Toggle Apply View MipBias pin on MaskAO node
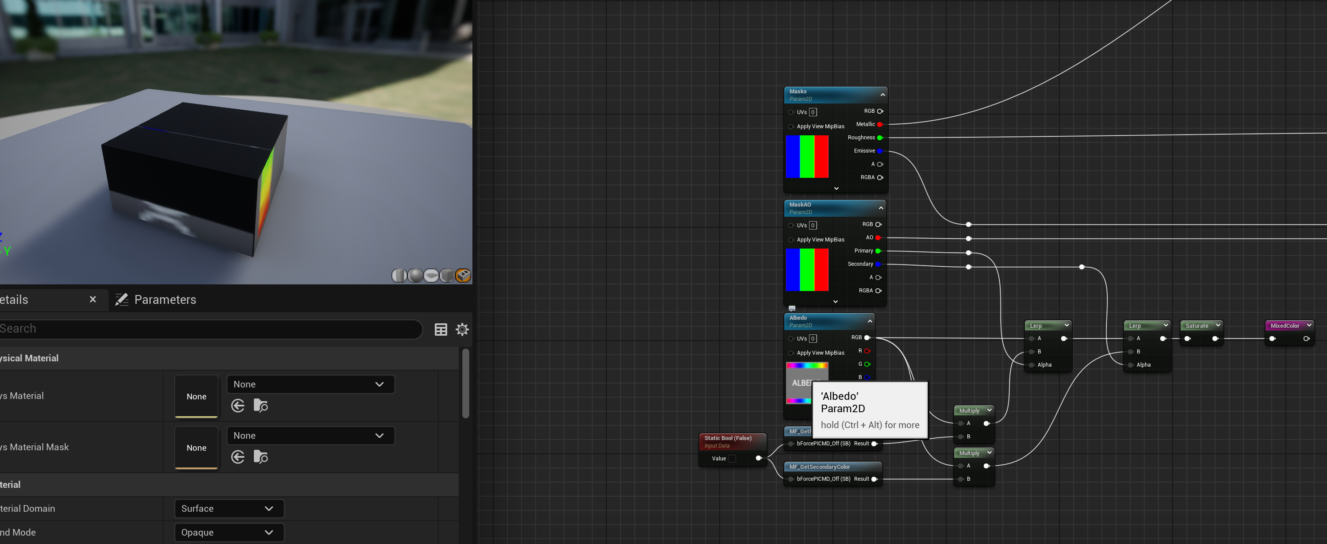Viewport: 1327px width, 544px height. click(791, 240)
